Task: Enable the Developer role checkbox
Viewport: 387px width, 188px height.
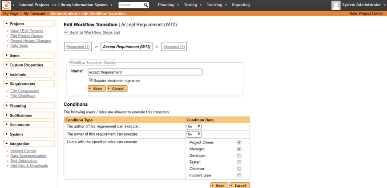Action: (239, 156)
